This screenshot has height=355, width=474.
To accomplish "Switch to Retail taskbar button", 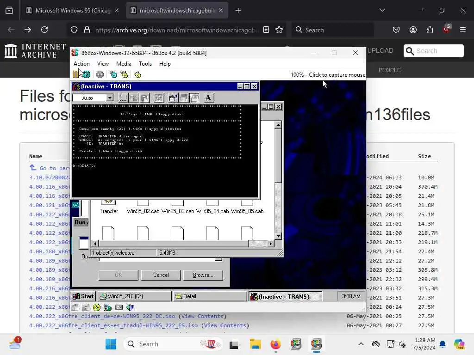I will click(210, 296).
